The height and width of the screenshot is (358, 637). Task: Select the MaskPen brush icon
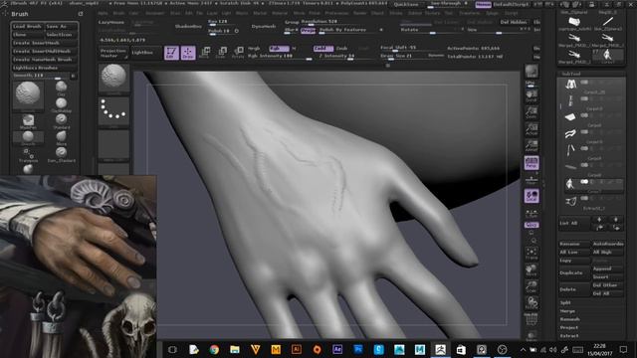point(28,120)
